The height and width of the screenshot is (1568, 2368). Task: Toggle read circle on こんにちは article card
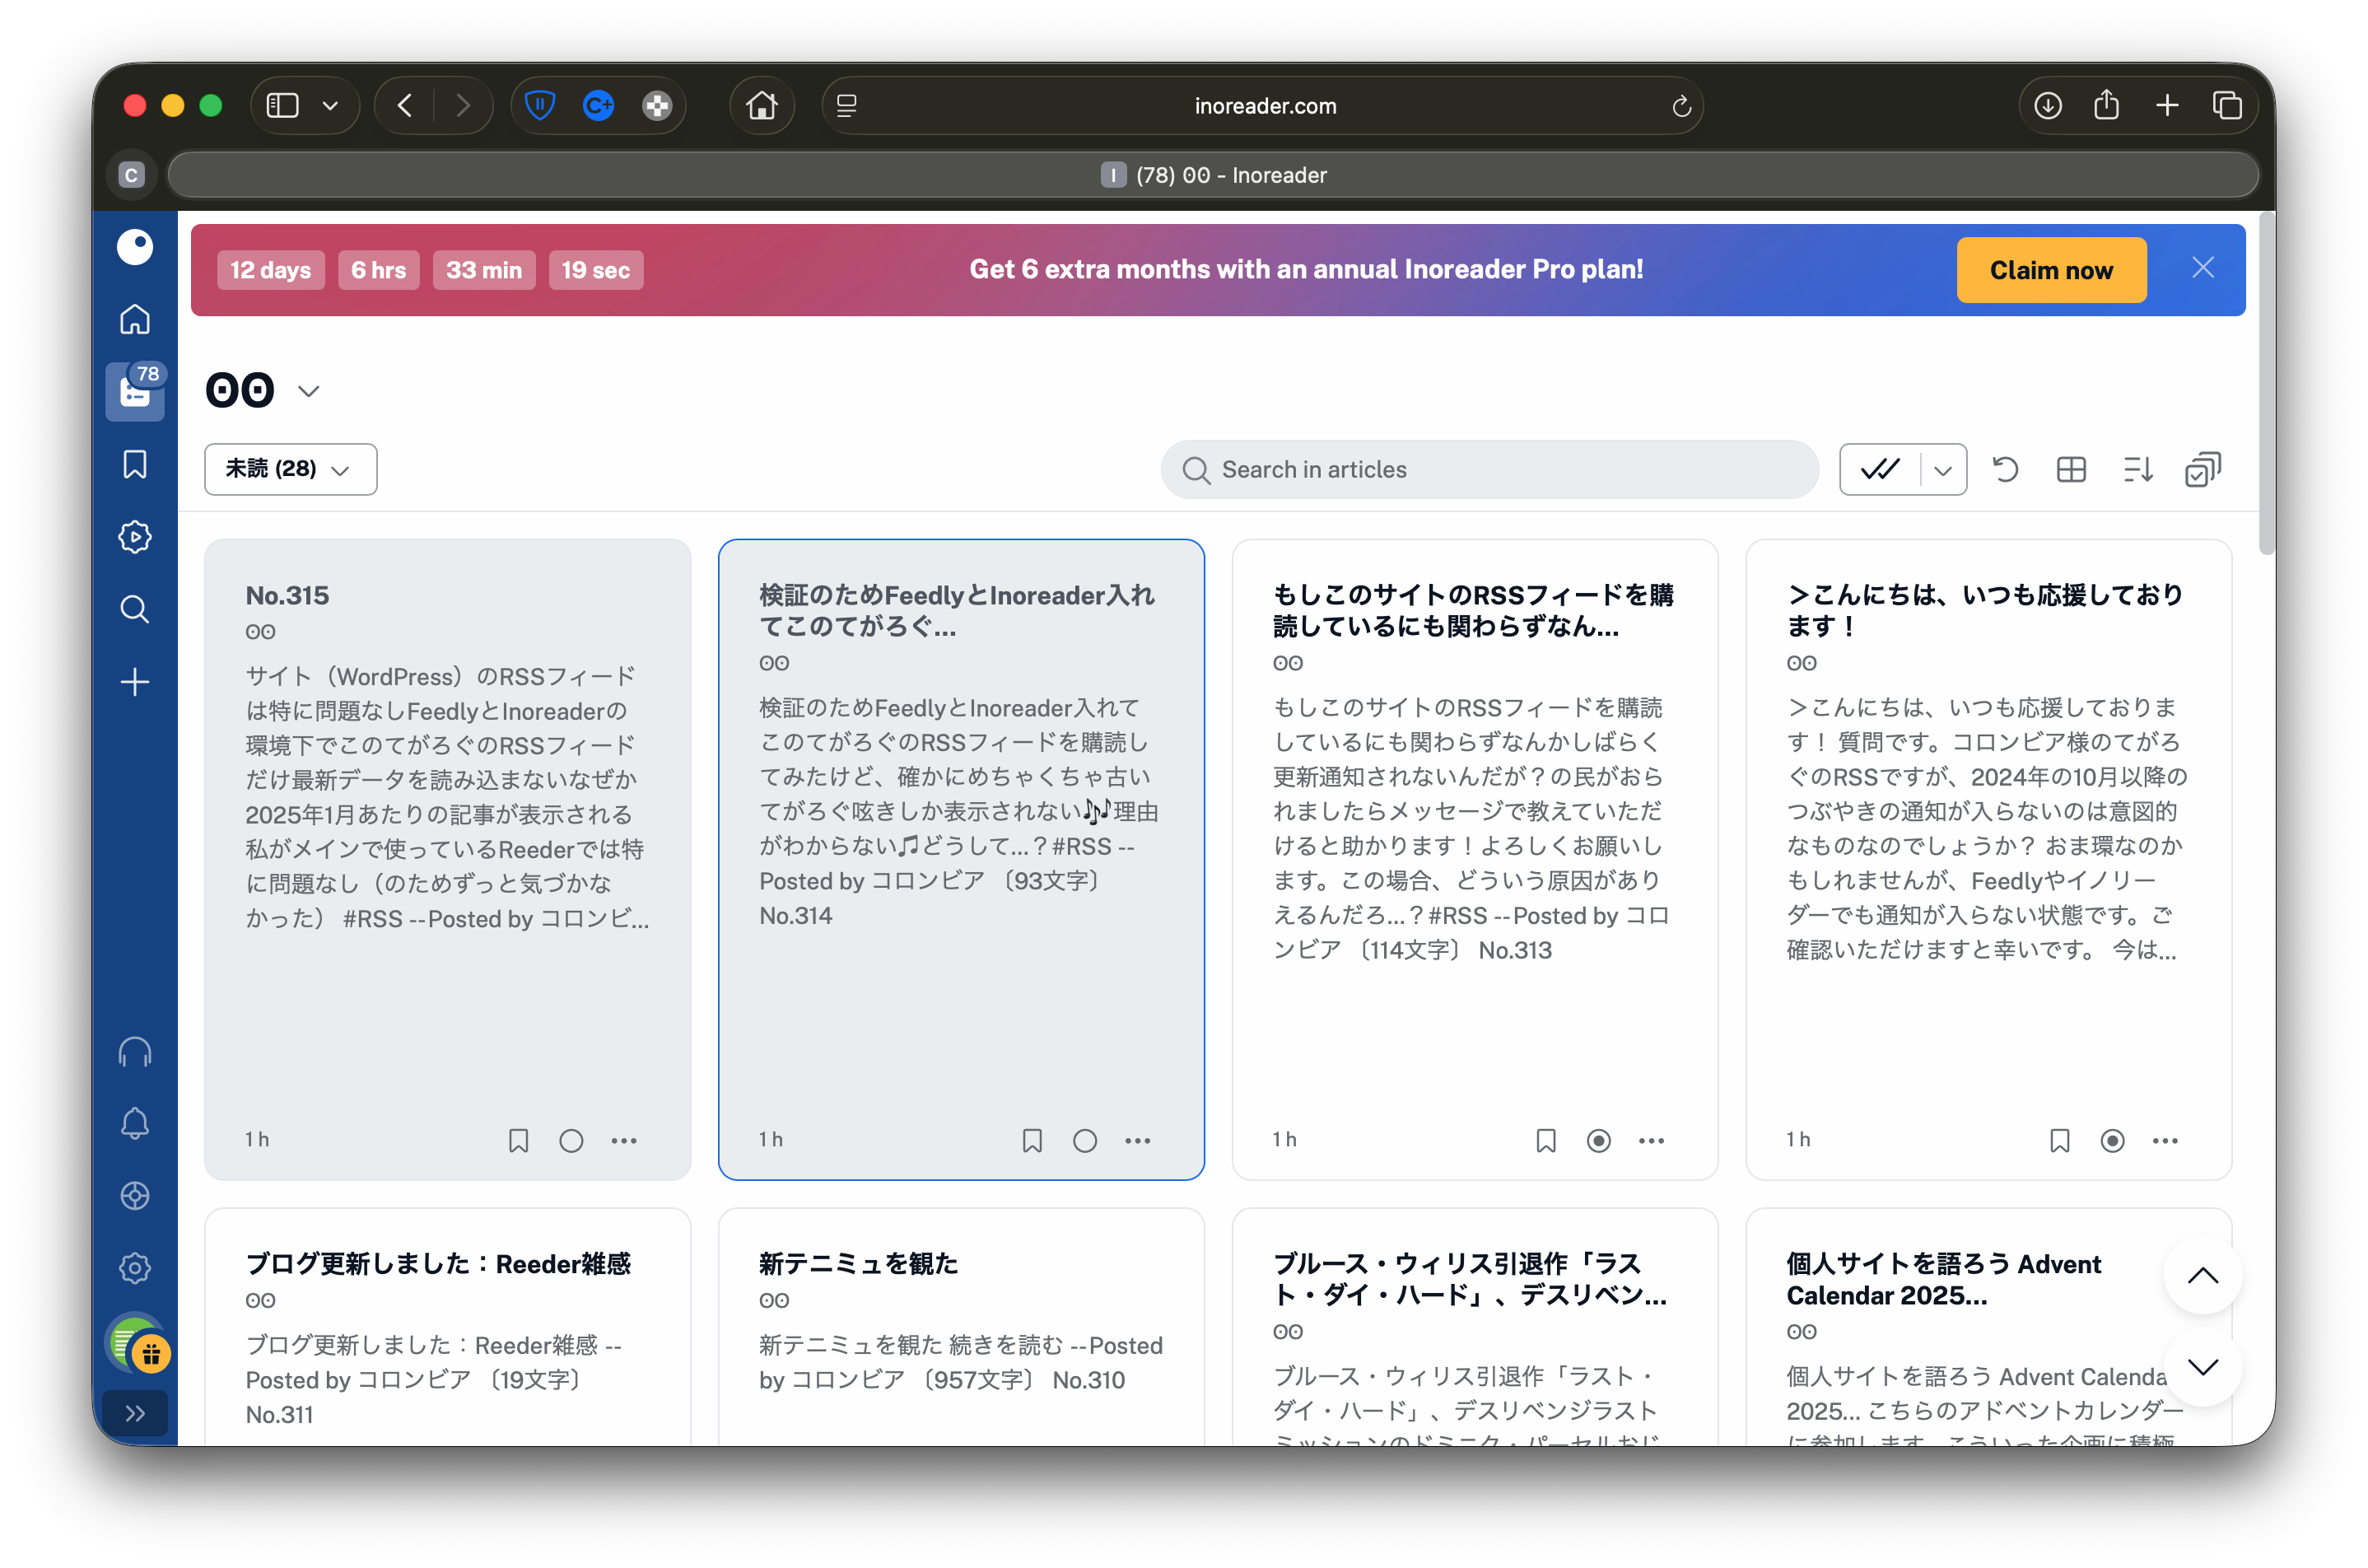pyautogui.click(x=2112, y=1141)
